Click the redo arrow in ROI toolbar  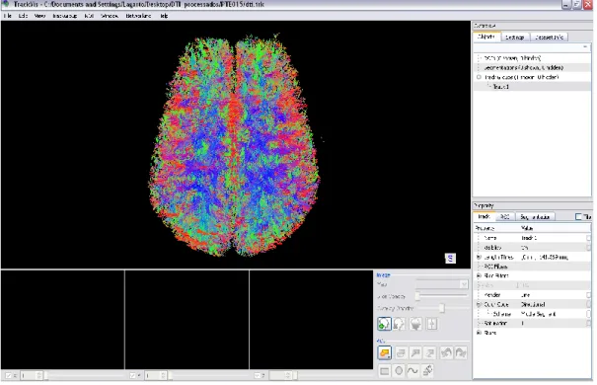tap(461, 352)
